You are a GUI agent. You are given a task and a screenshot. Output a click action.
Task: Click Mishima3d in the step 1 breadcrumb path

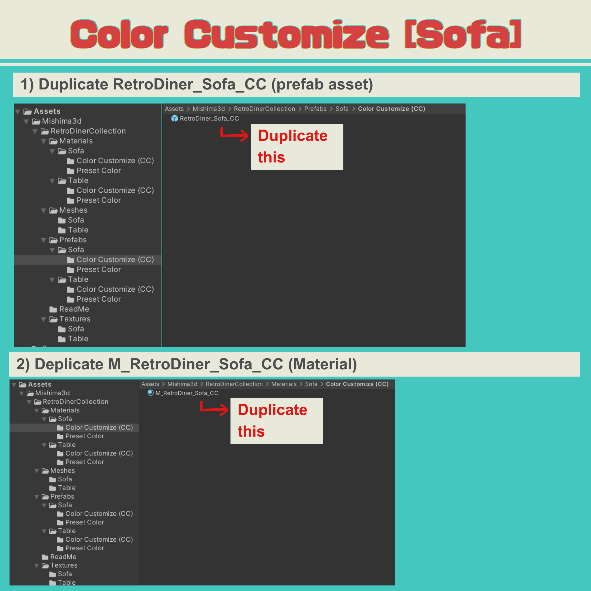click(x=209, y=109)
